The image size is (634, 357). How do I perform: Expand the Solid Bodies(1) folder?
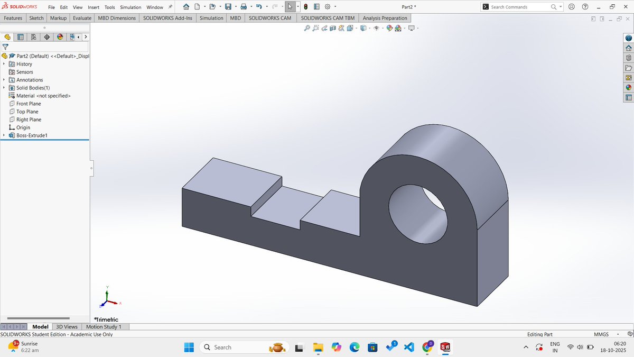pyautogui.click(x=4, y=88)
